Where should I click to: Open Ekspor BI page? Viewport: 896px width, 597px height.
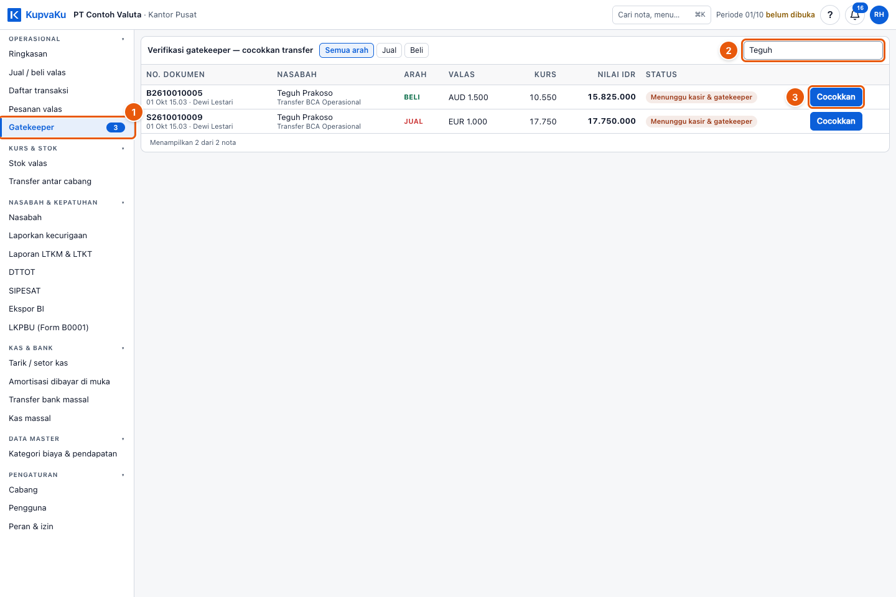[67, 309]
